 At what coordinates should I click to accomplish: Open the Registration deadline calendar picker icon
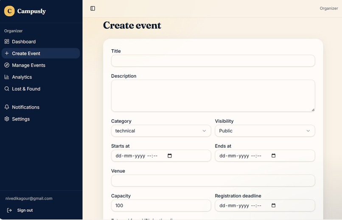coord(273,206)
